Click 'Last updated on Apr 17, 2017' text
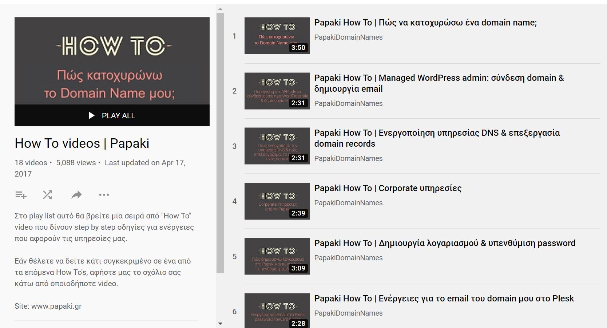The width and height of the screenshot is (607, 328). tap(100, 168)
